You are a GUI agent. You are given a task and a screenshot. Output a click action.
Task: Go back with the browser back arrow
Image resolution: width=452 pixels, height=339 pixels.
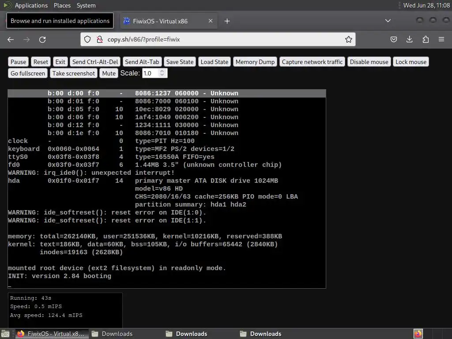pyautogui.click(x=11, y=39)
